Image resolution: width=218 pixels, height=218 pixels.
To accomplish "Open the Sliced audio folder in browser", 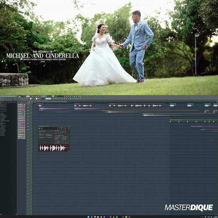I will (x=3, y=130).
